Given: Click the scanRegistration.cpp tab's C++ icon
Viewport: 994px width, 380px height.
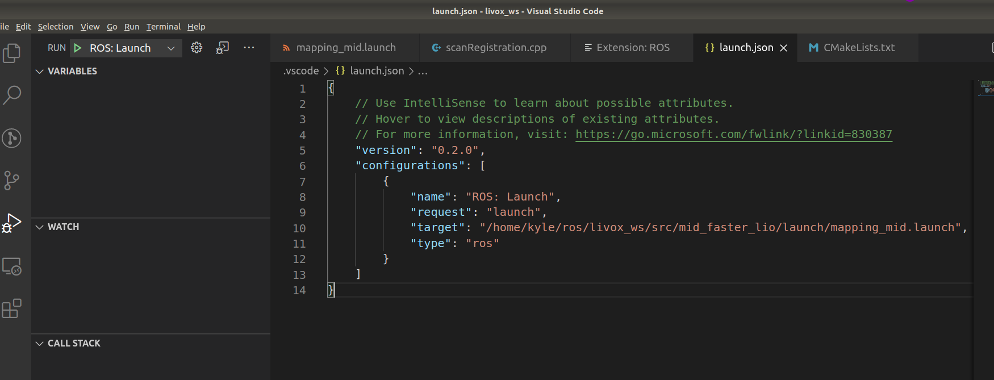Looking at the screenshot, I should (436, 48).
